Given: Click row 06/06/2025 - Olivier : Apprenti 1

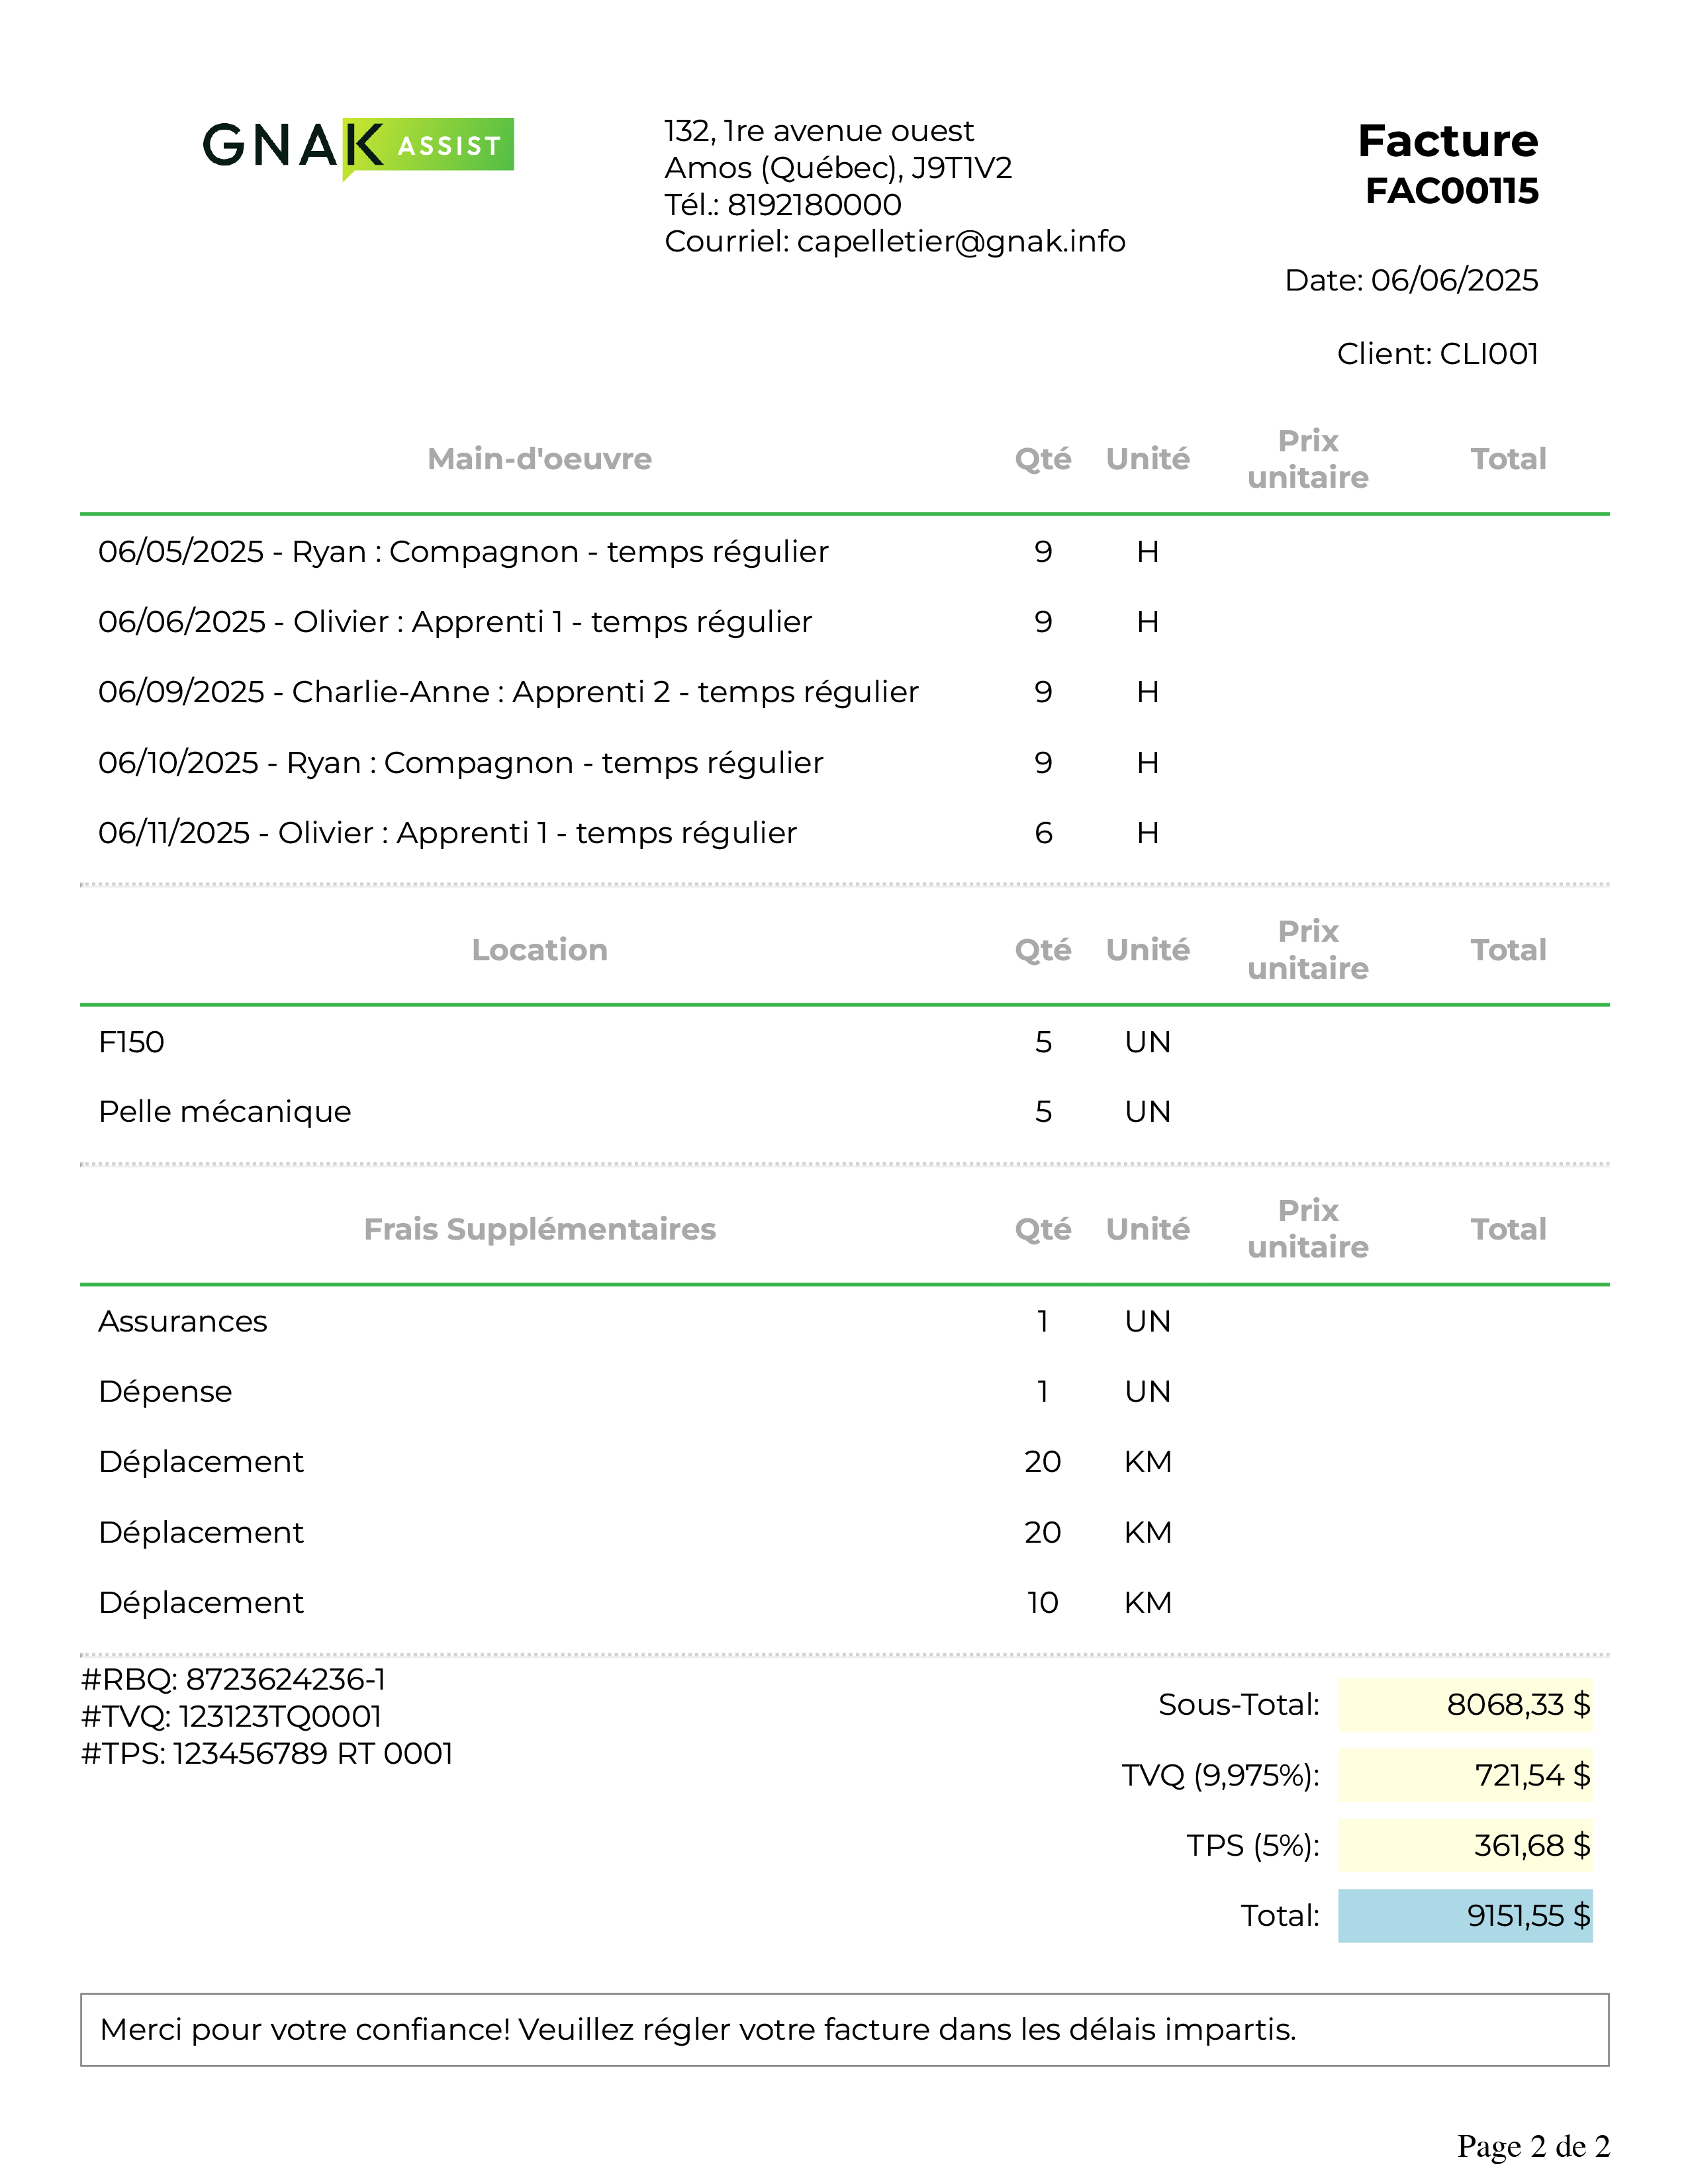Looking at the screenshot, I should click(844, 622).
